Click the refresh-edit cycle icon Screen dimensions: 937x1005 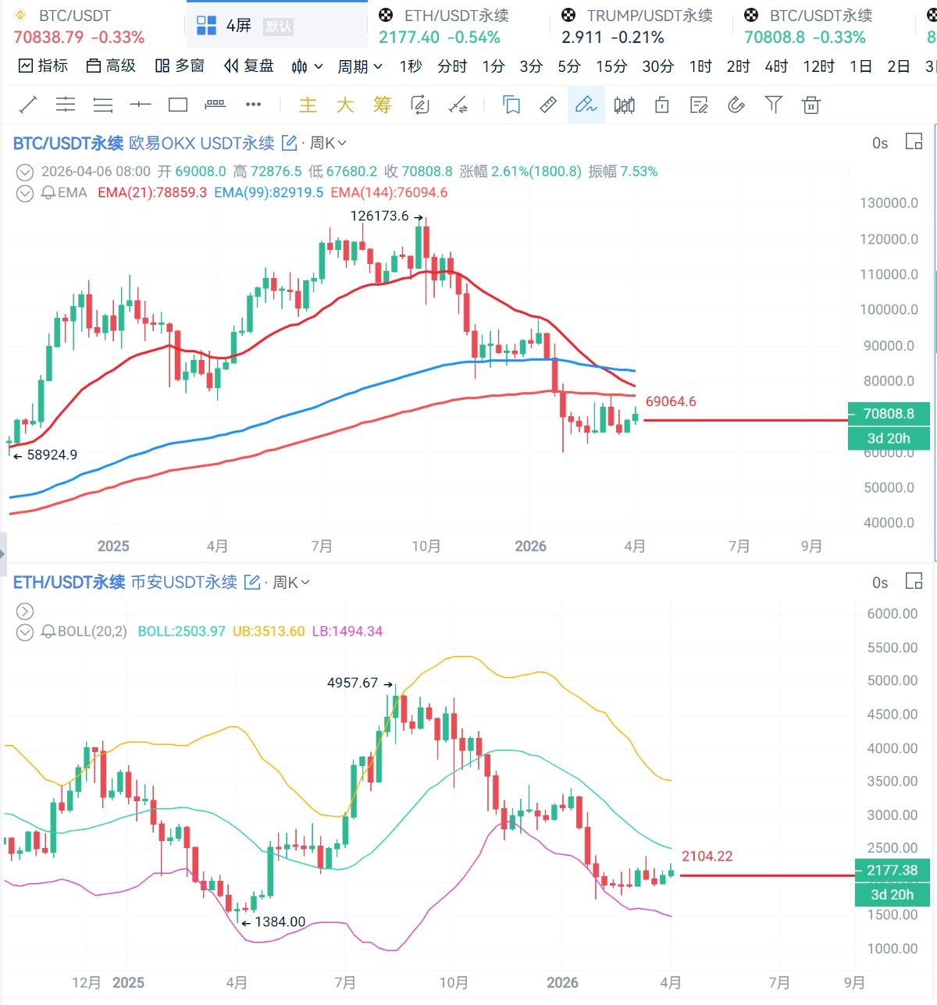(x=420, y=105)
